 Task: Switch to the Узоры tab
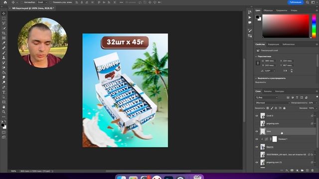294,10
